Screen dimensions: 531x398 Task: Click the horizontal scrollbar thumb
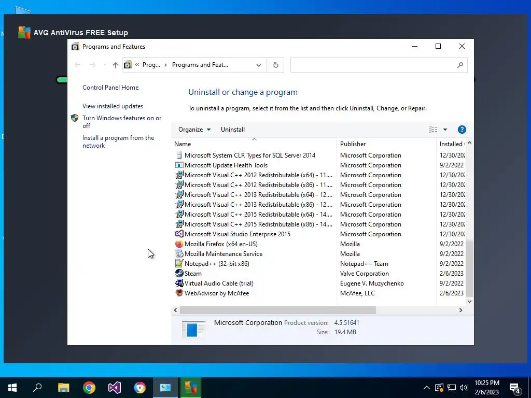pyautogui.click(x=278, y=310)
